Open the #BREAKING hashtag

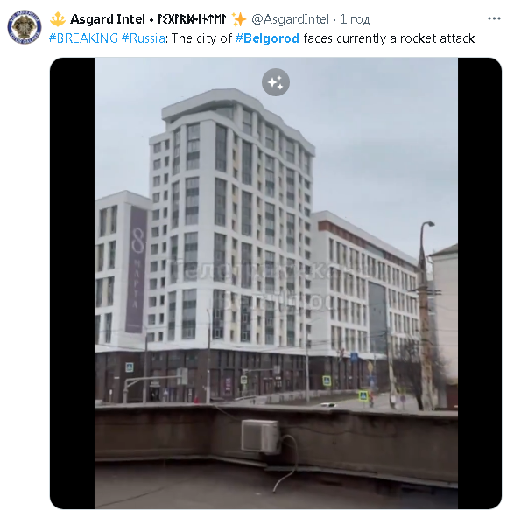click(83, 38)
